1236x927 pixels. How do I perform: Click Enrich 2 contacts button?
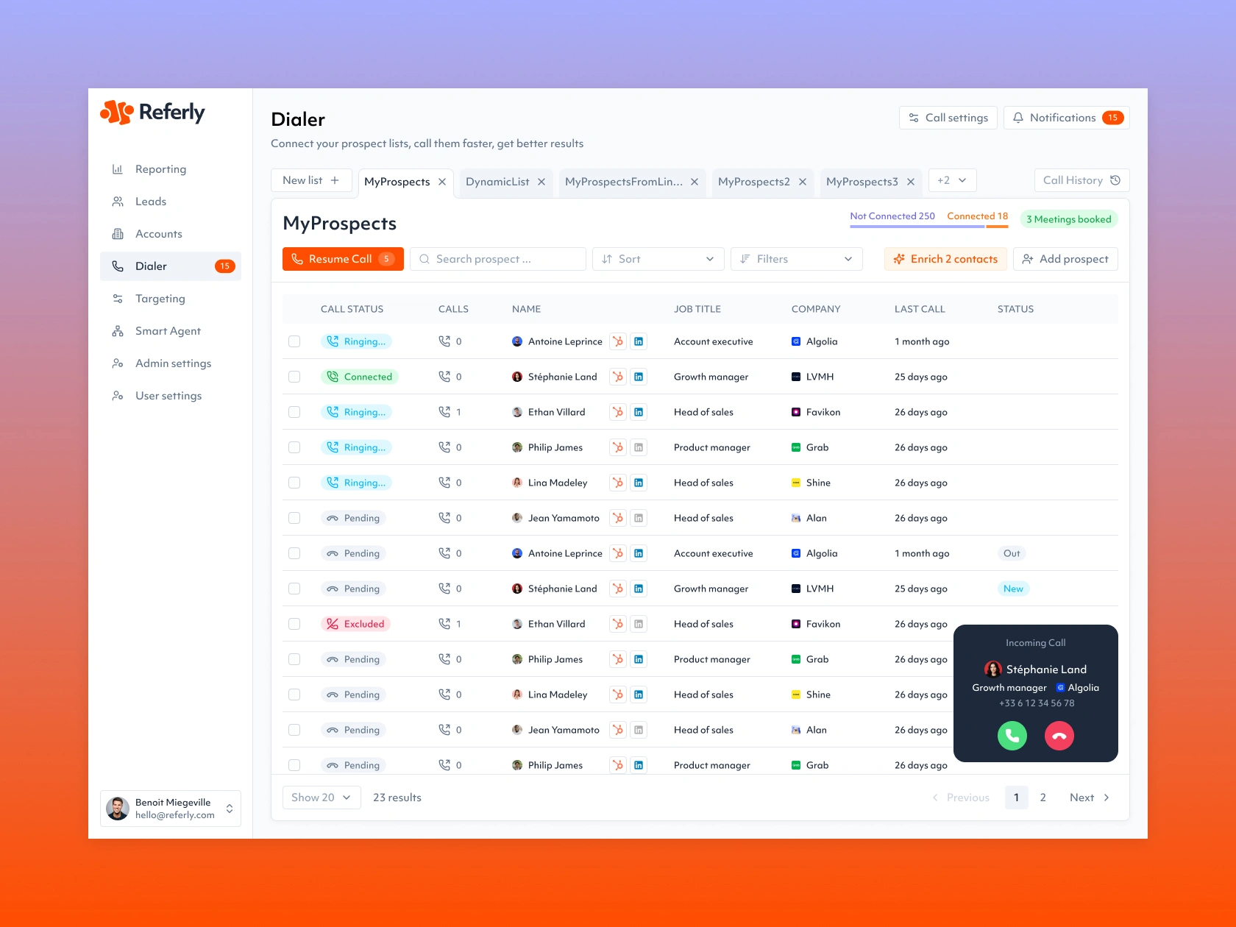[945, 259]
